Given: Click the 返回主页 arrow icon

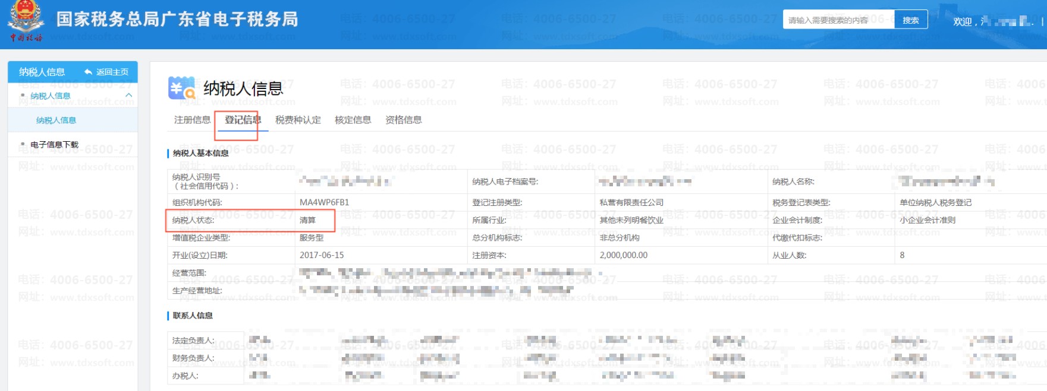Looking at the screenshot, I should point(88,72).
